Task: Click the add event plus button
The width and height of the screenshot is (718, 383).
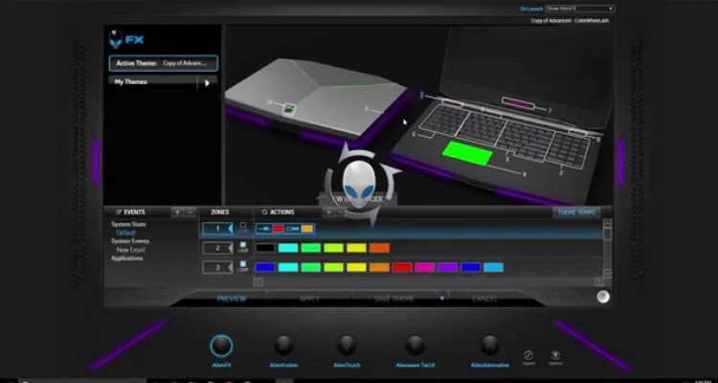Action: pos(177,213)
